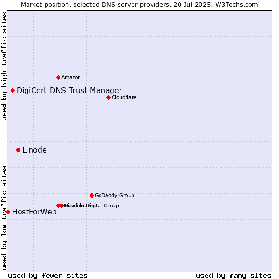Click the Amazon data point marker

pyautogui.click(x=58, y=77)
